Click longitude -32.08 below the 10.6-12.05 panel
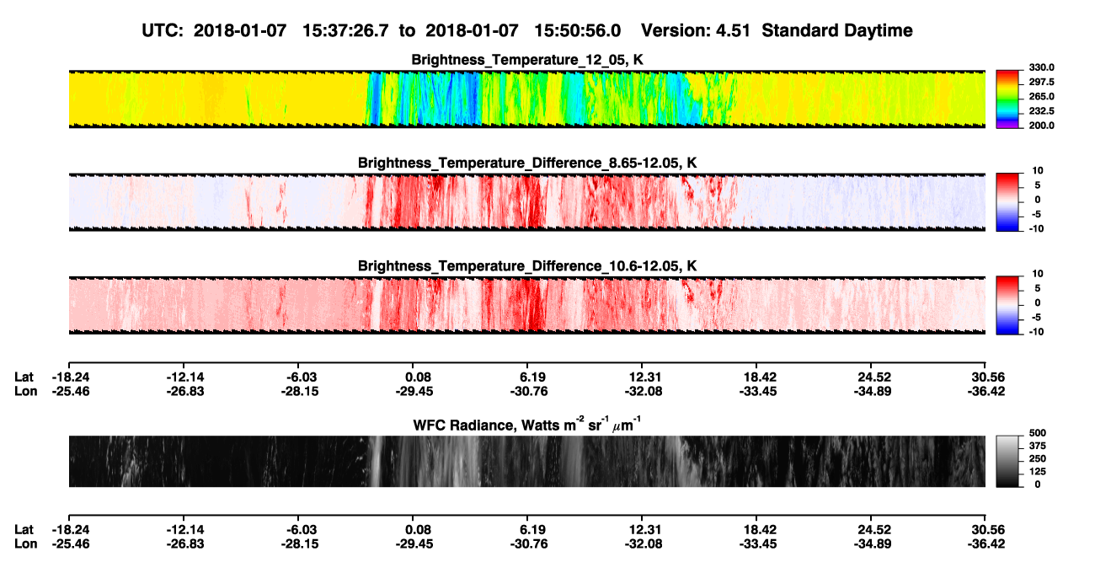The height and width of the screenshot is (562, 1095). [642, 391]
